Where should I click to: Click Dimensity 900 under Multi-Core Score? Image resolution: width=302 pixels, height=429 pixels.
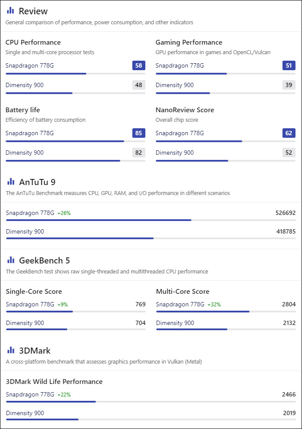click(175, 323)
